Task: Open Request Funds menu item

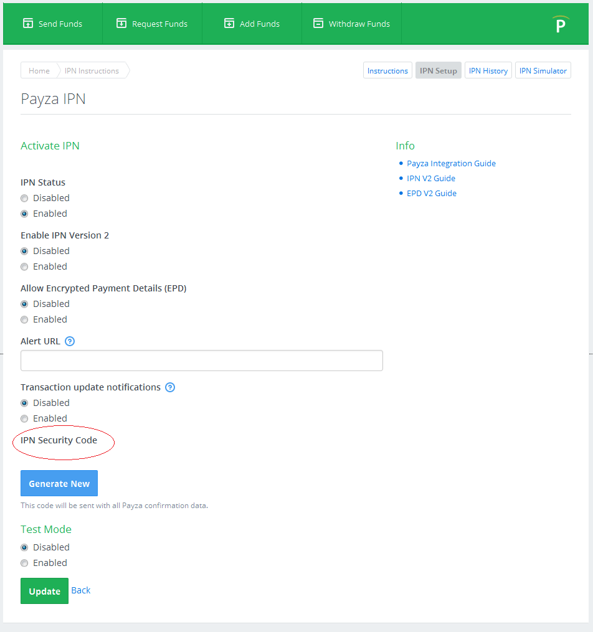Action: point(153,24)
